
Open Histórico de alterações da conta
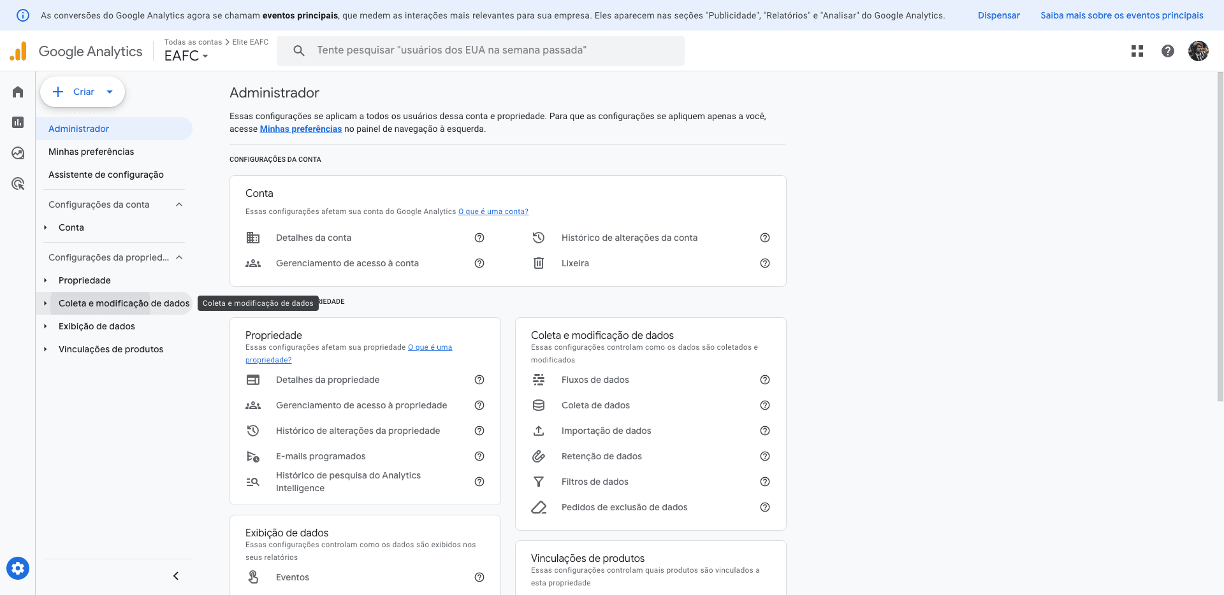point(629,238)
